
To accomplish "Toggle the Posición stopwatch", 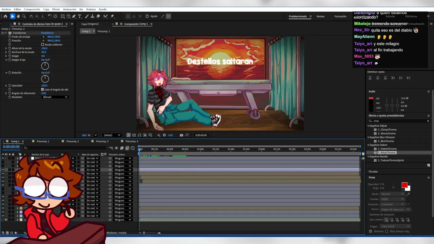I will point(9,41).
